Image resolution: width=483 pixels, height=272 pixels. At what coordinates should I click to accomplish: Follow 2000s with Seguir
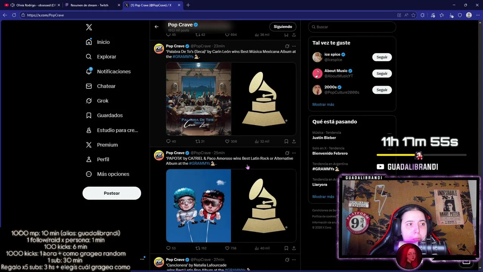click(382, 90)
